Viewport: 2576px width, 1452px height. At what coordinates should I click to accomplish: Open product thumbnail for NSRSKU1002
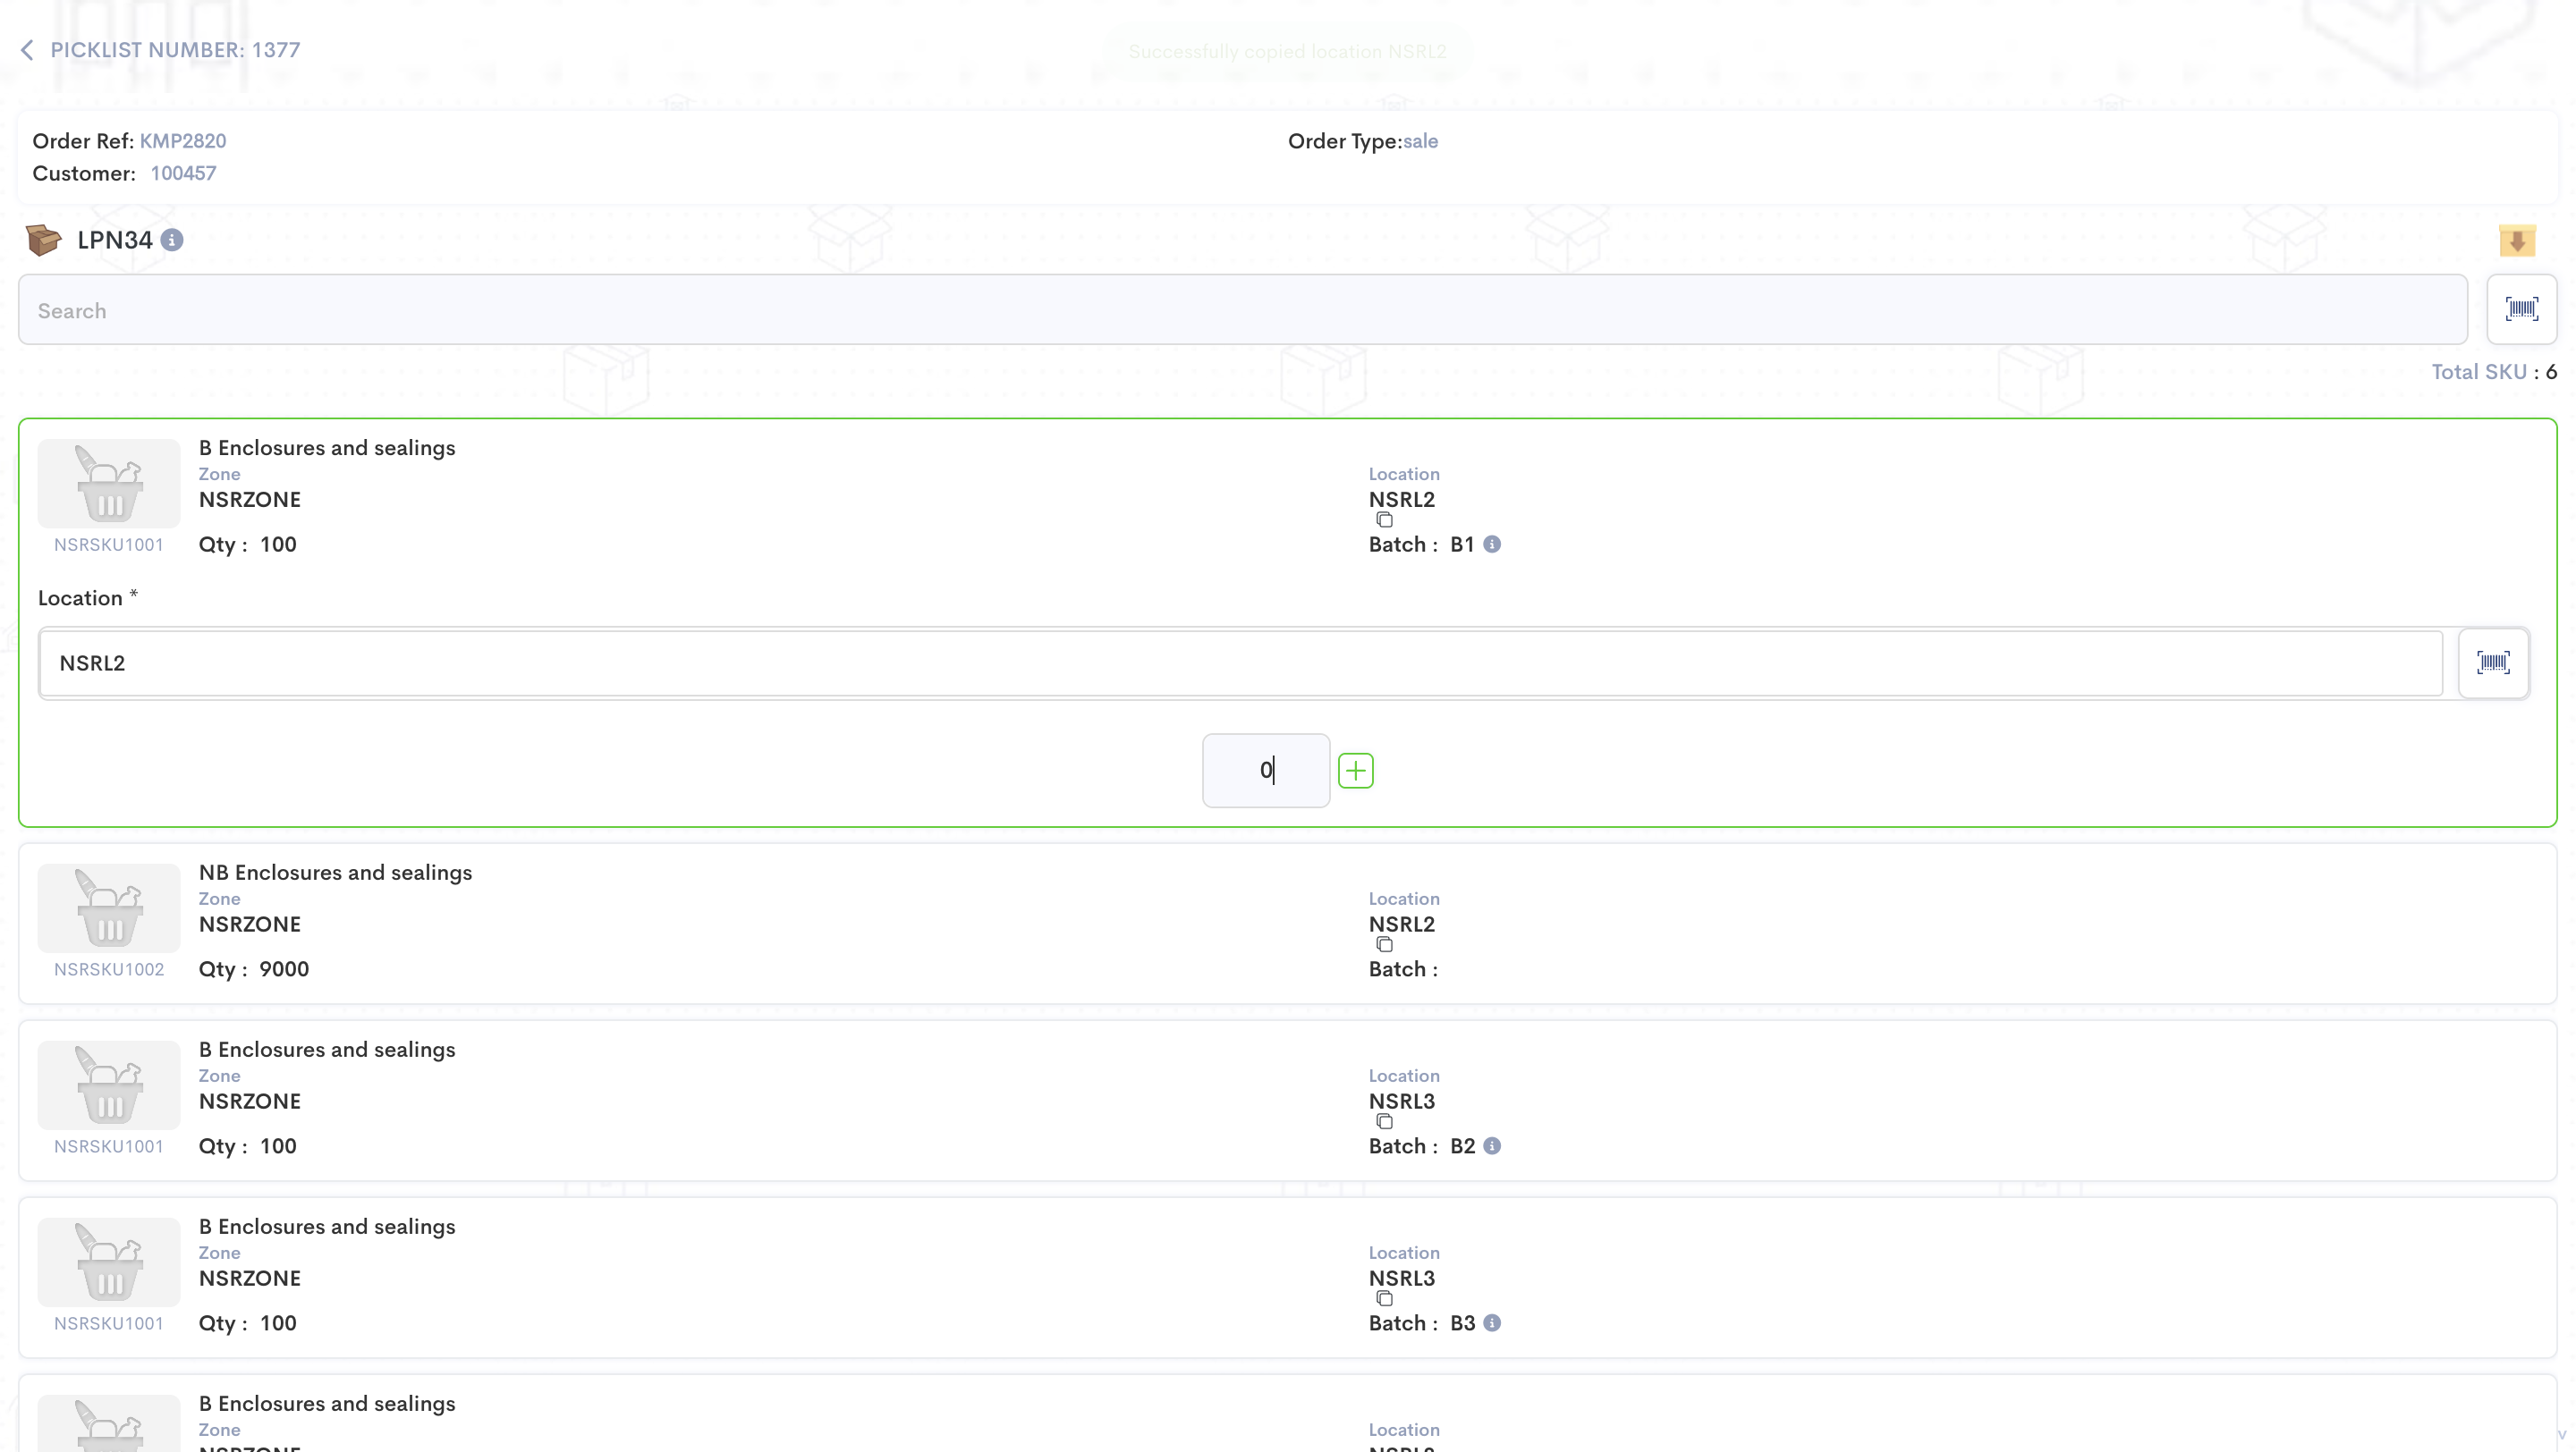pyautogui.click(x=109, y=908)
